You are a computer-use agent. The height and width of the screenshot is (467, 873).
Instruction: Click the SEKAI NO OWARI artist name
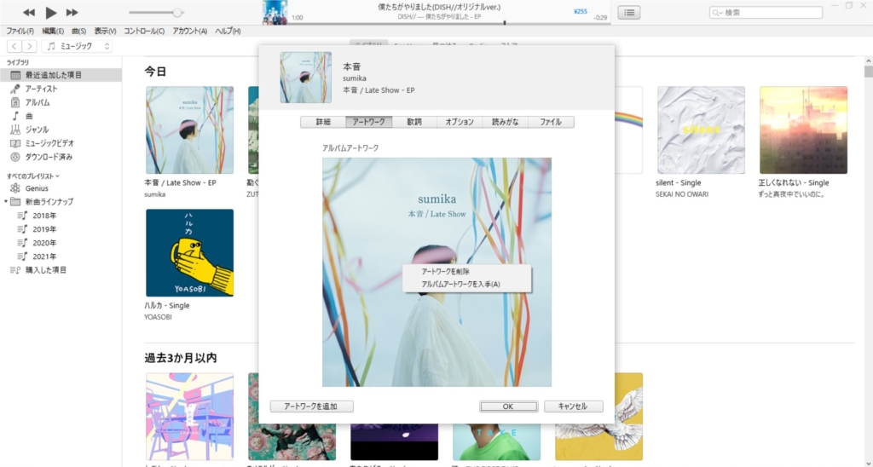click(682, 194)
